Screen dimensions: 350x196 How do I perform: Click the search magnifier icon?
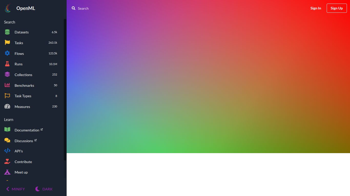[x=73, y=8]
